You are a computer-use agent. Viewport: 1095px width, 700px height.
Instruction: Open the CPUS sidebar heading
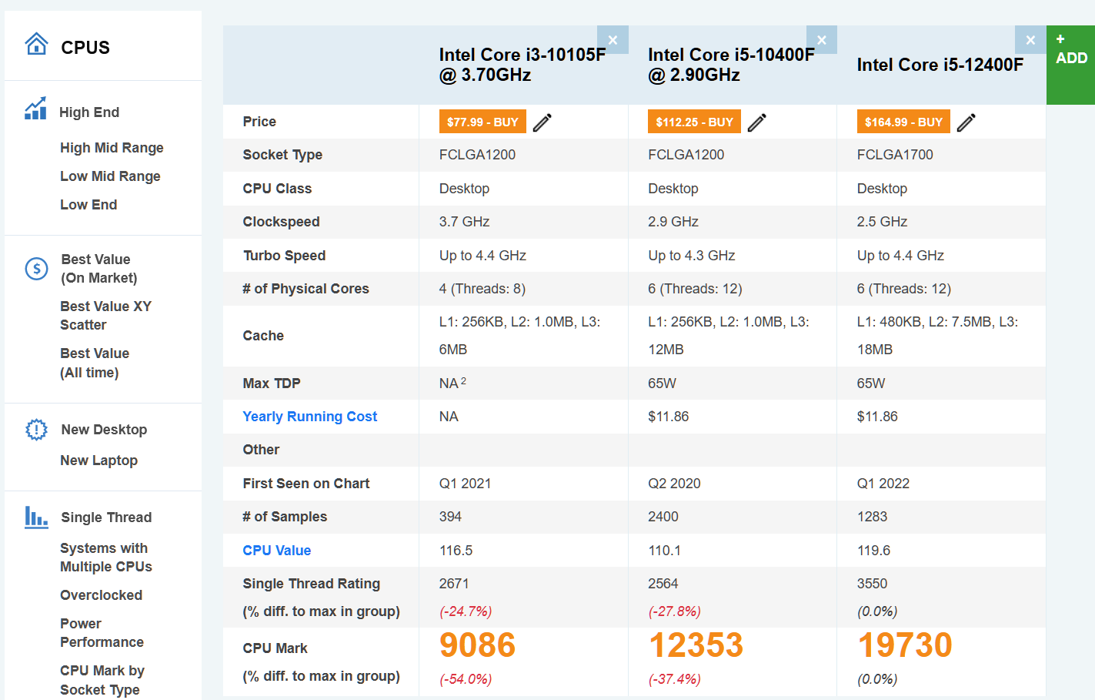tap(85, 48)
